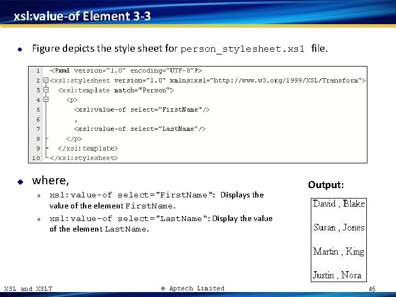Click the FirstName sub-bullet explanation
This screenshot has height=297, width=396.
[157, 200]
